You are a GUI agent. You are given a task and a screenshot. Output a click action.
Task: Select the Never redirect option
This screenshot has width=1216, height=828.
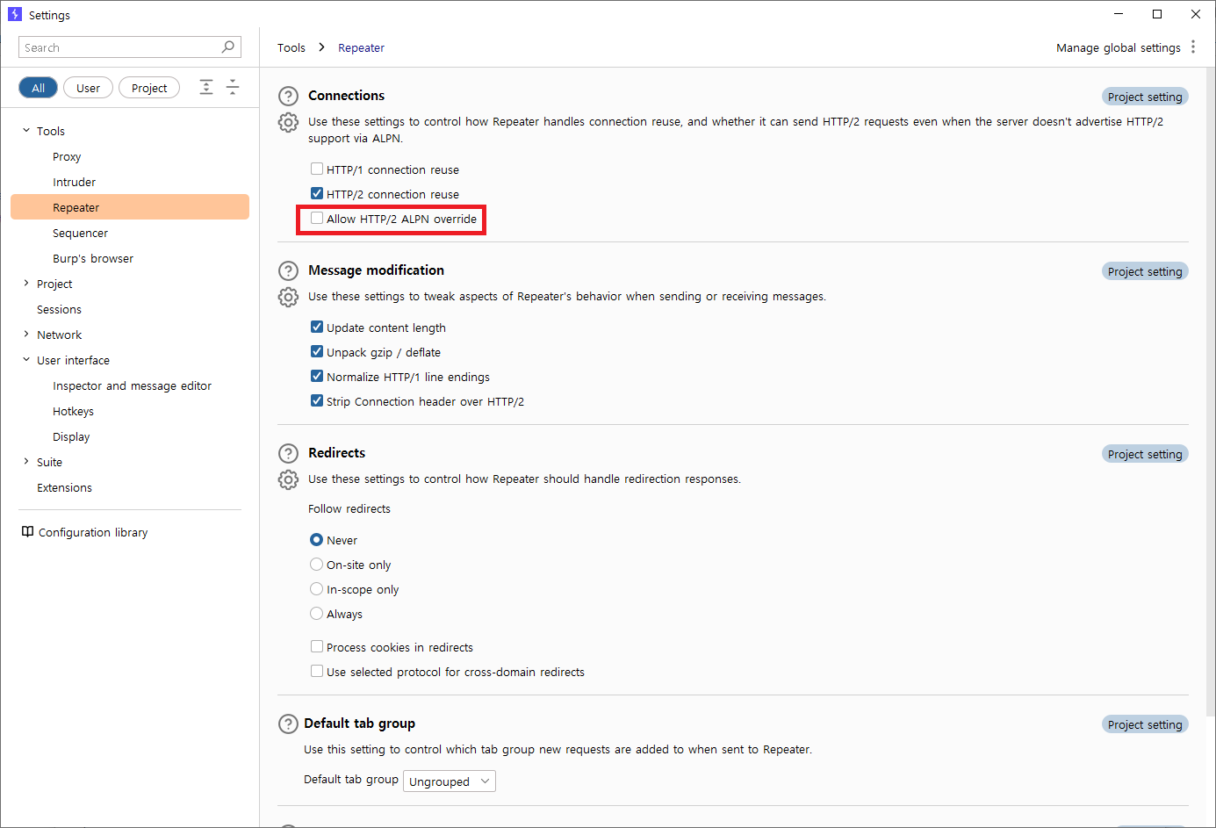[316, 539]
